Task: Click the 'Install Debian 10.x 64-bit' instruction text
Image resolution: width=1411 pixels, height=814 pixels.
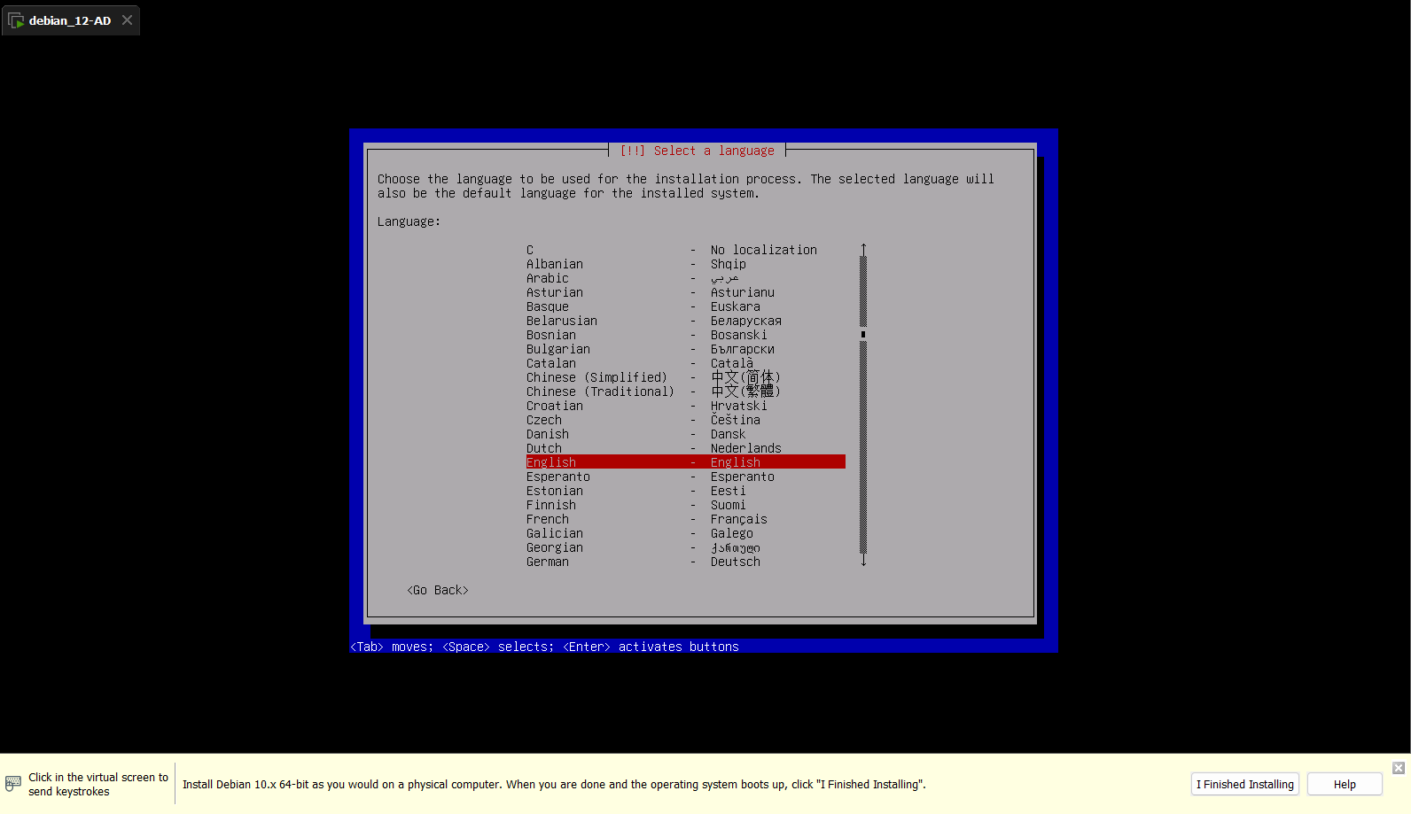Action: [x=554, y=784]
